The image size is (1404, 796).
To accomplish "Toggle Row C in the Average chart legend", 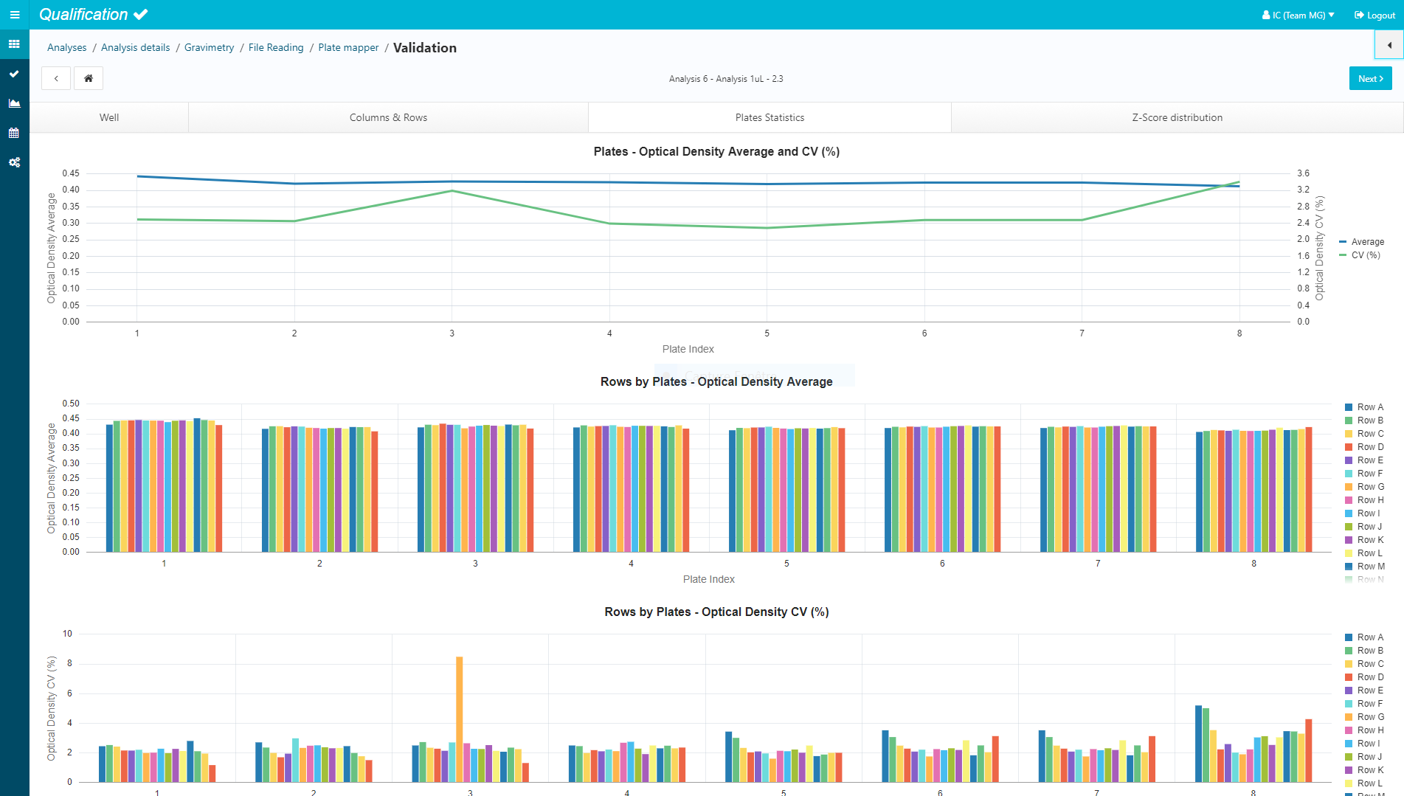I will pyautogui.click(x=1364, y=434).
